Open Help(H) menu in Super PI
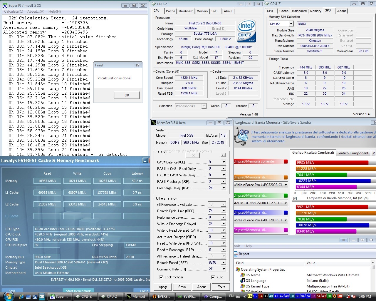 tap(55, 11)
